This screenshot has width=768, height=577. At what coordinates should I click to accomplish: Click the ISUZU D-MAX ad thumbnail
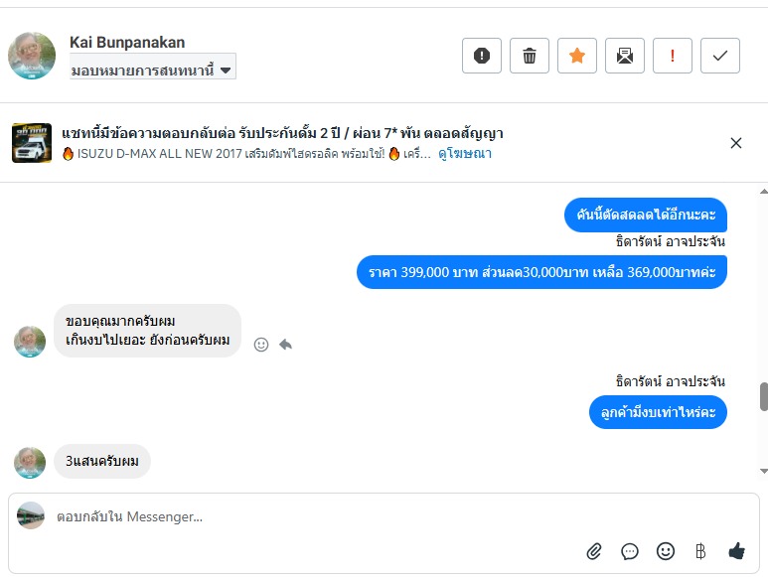point(32,143)
